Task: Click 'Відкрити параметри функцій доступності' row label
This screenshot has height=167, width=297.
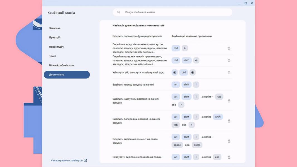Action: [137, 36]
